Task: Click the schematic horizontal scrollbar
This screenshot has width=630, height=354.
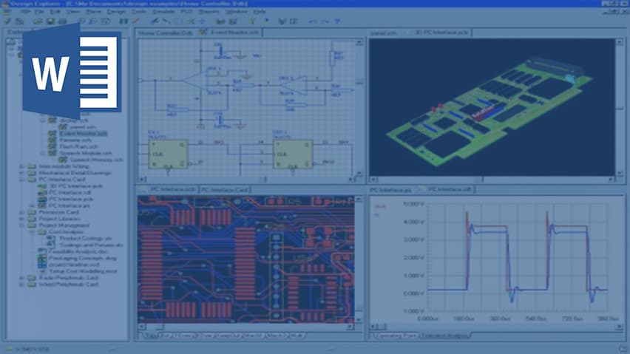Action: click(246, 180)
